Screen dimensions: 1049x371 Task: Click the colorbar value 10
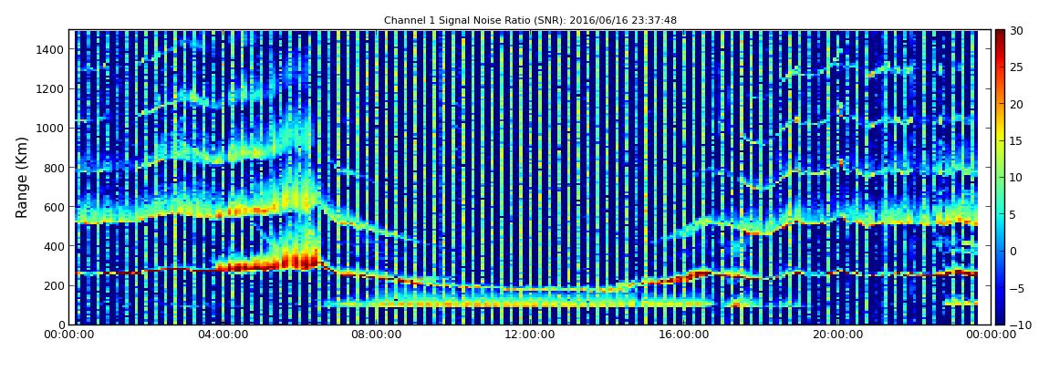tap(1017, 178)
